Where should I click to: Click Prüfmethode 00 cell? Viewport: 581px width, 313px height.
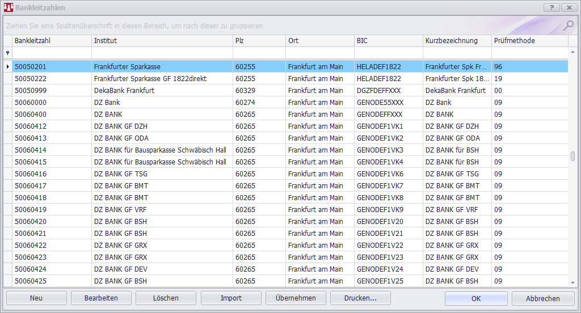click(530, 90)
